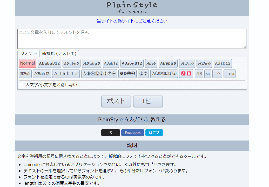Apply red squared A B style
Image resolution: width=269 pixels, height=187 pixels.
coord(186,74)
